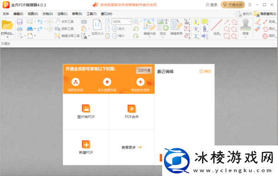Click the 开通会员 membership button
Viewport: 278px width, 176px height.
coord(233,5)
